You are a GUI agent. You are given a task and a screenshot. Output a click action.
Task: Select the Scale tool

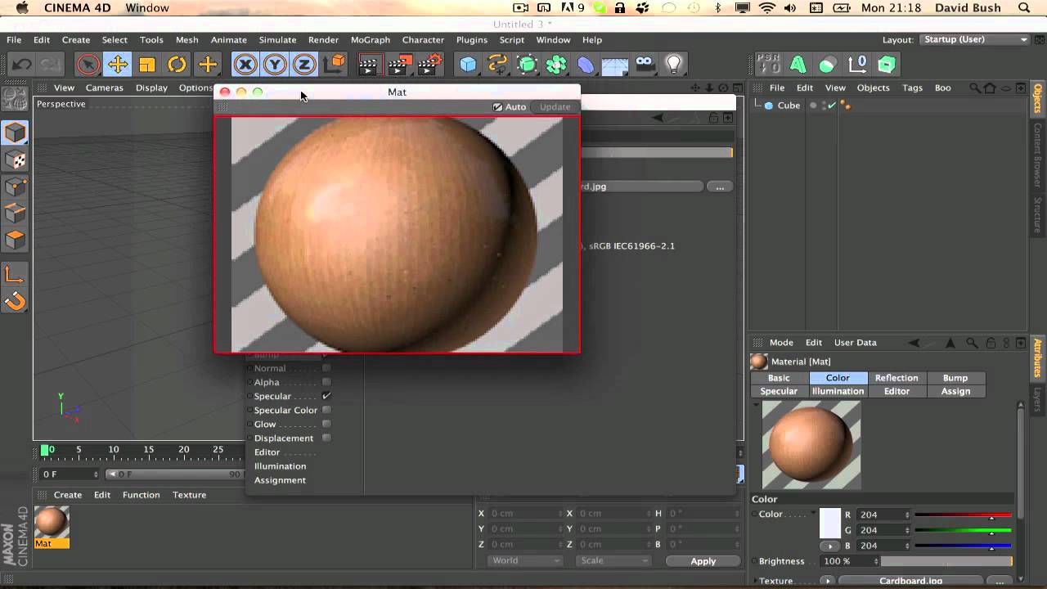(147, 65)
